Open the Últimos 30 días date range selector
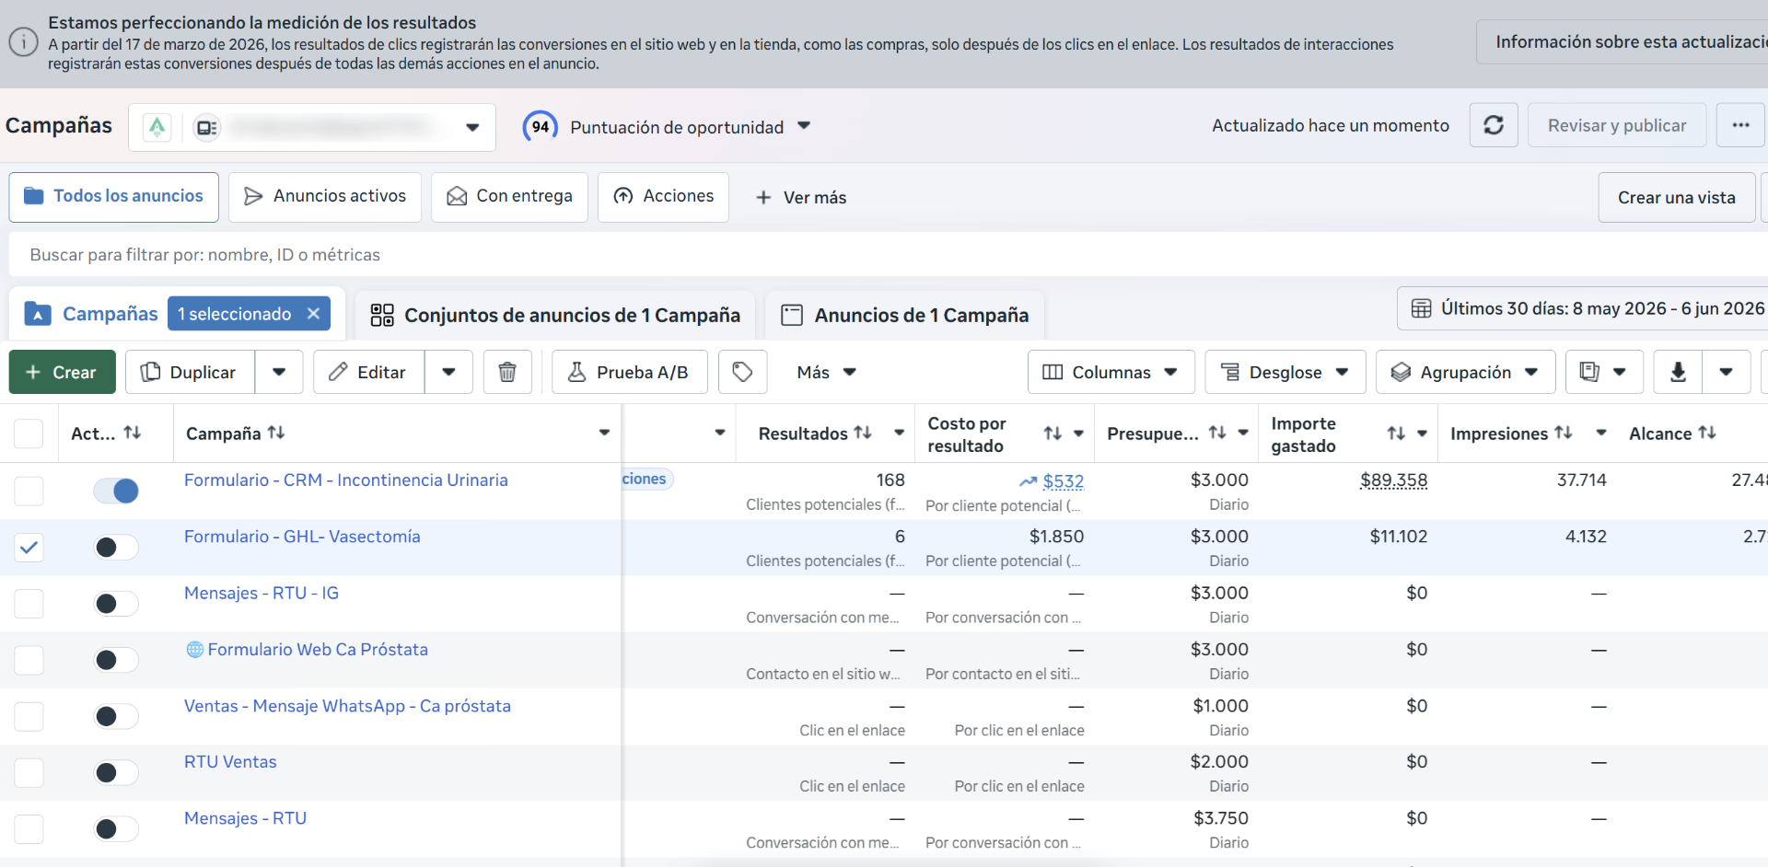This screenshot has height=867, width=1768. click(1584, 308)
